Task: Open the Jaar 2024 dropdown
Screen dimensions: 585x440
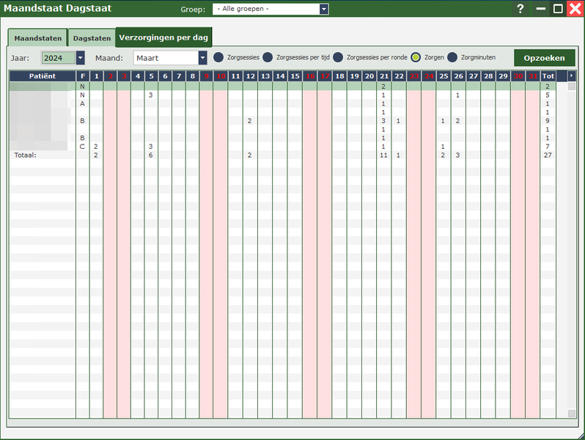Action: [x=80, y=58]
